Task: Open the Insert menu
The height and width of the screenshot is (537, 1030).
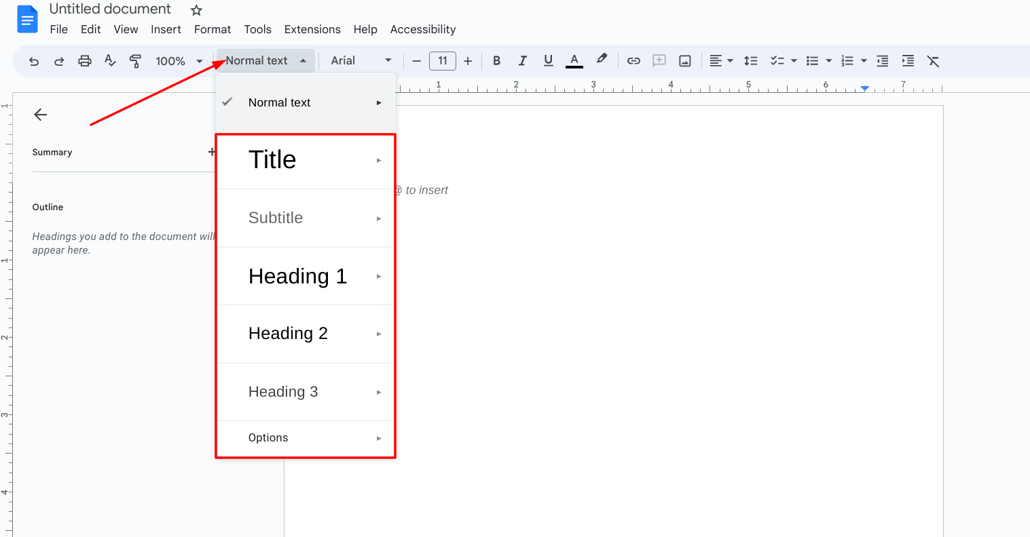Action: 166,29
